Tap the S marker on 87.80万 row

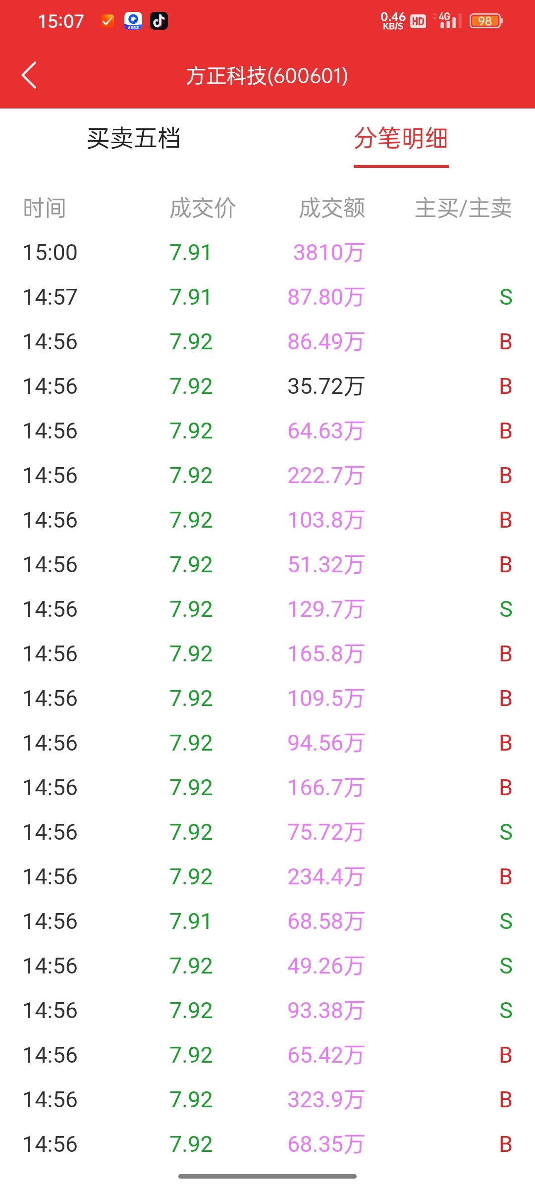506,297
